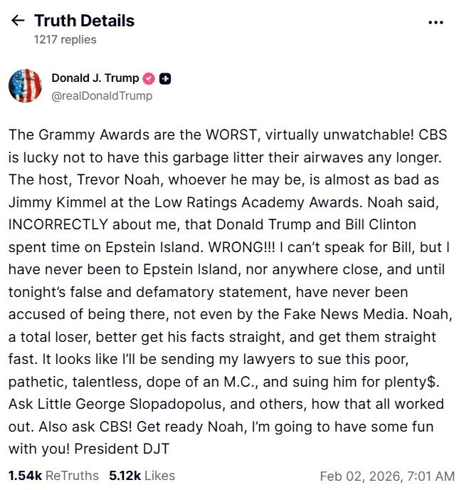Show the 1.54k ReTruths list

click(x=53, y=475)
